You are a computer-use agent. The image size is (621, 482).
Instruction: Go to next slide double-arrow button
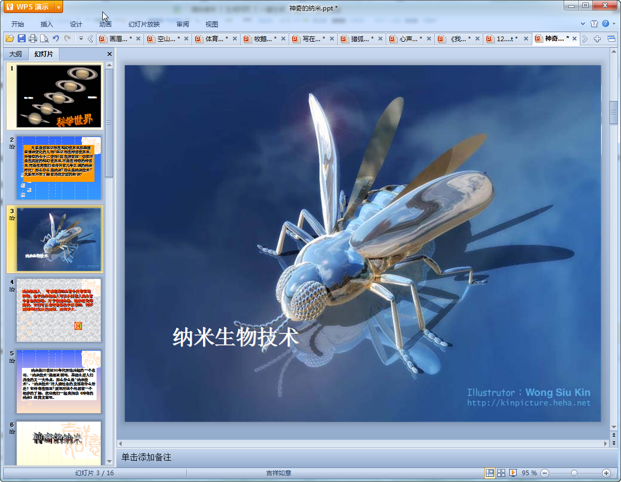(614, 443)
